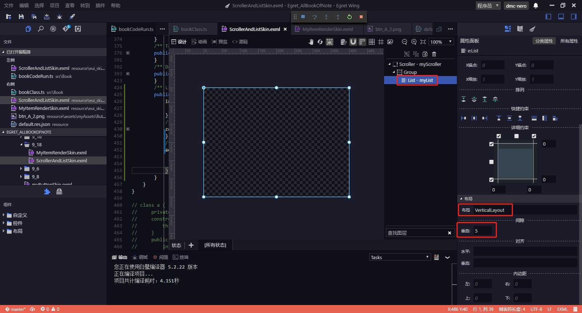Open the 编辑 menu

(24, 5)
